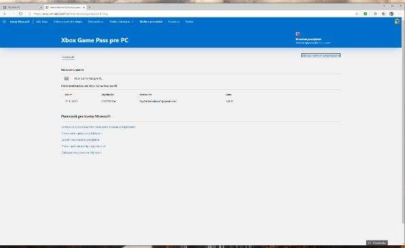Open the feedback button at page bottom-right
This screenshot has width=405, height=248.
pyautogui.click(x=377, y=243)
